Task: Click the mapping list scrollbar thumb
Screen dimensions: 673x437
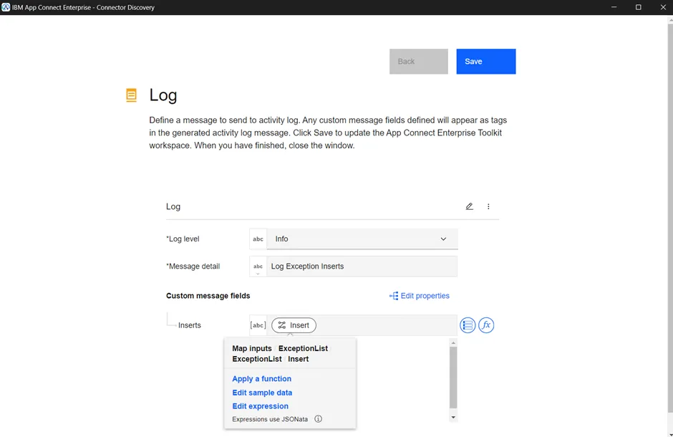Action: [453, 378]
